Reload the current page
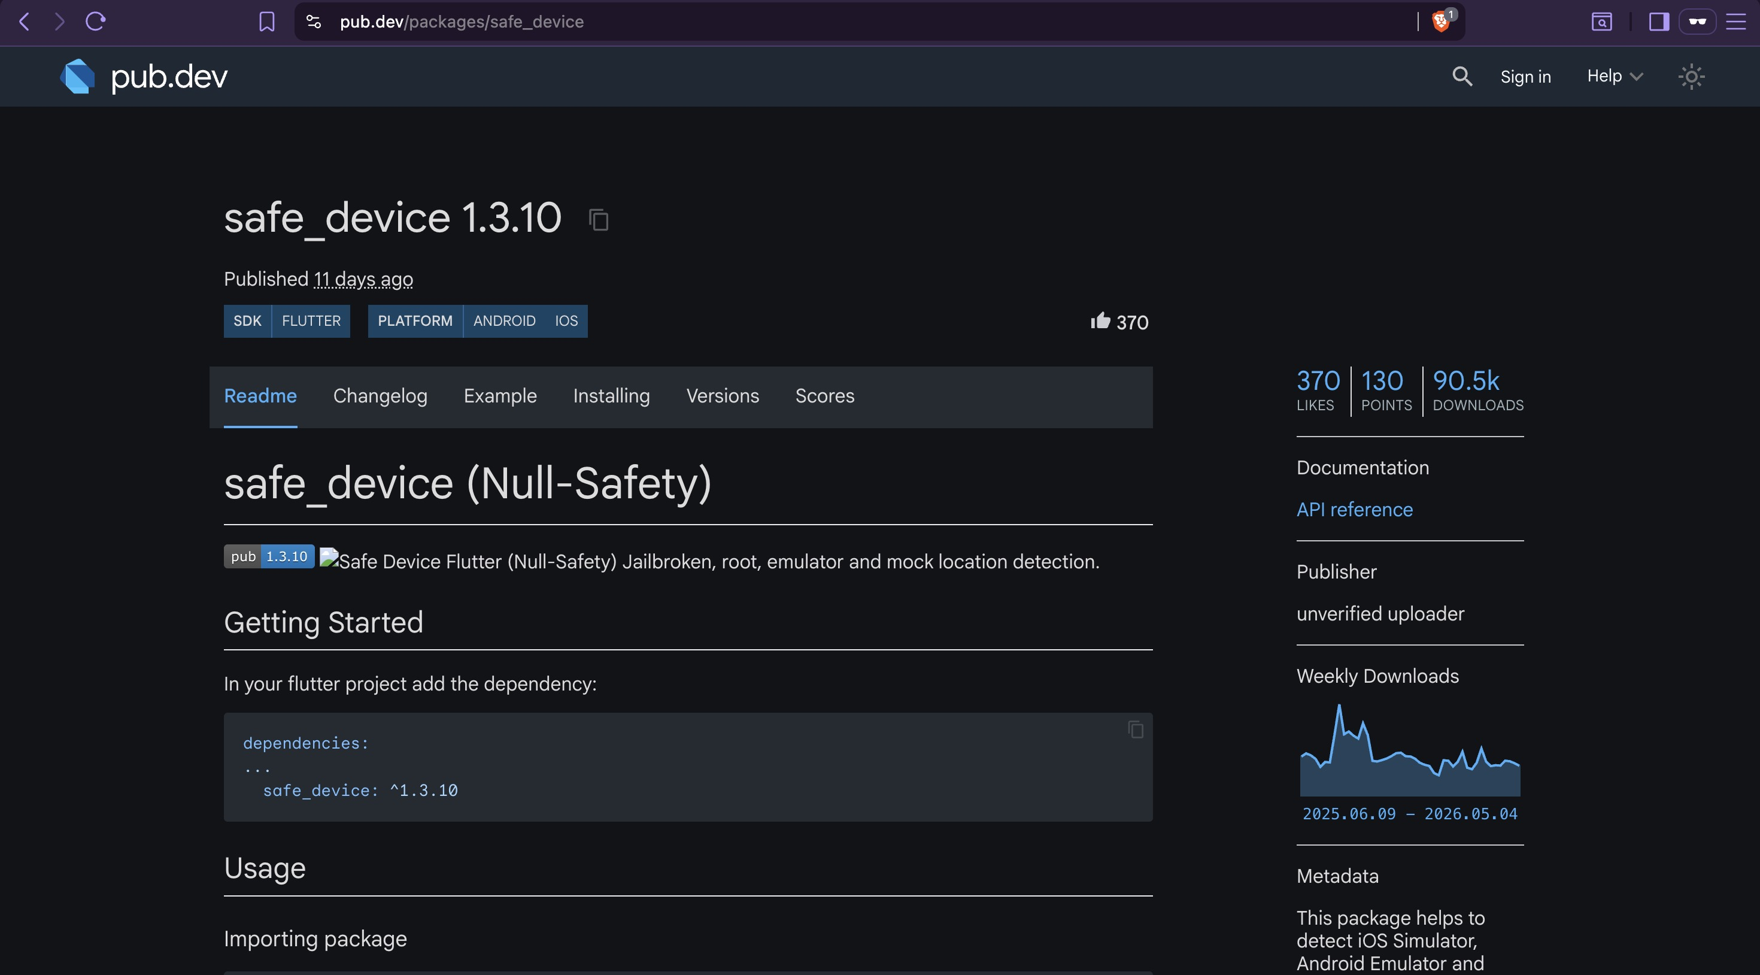Screen dimensions: 1760x975 click(x=96, y=22)
